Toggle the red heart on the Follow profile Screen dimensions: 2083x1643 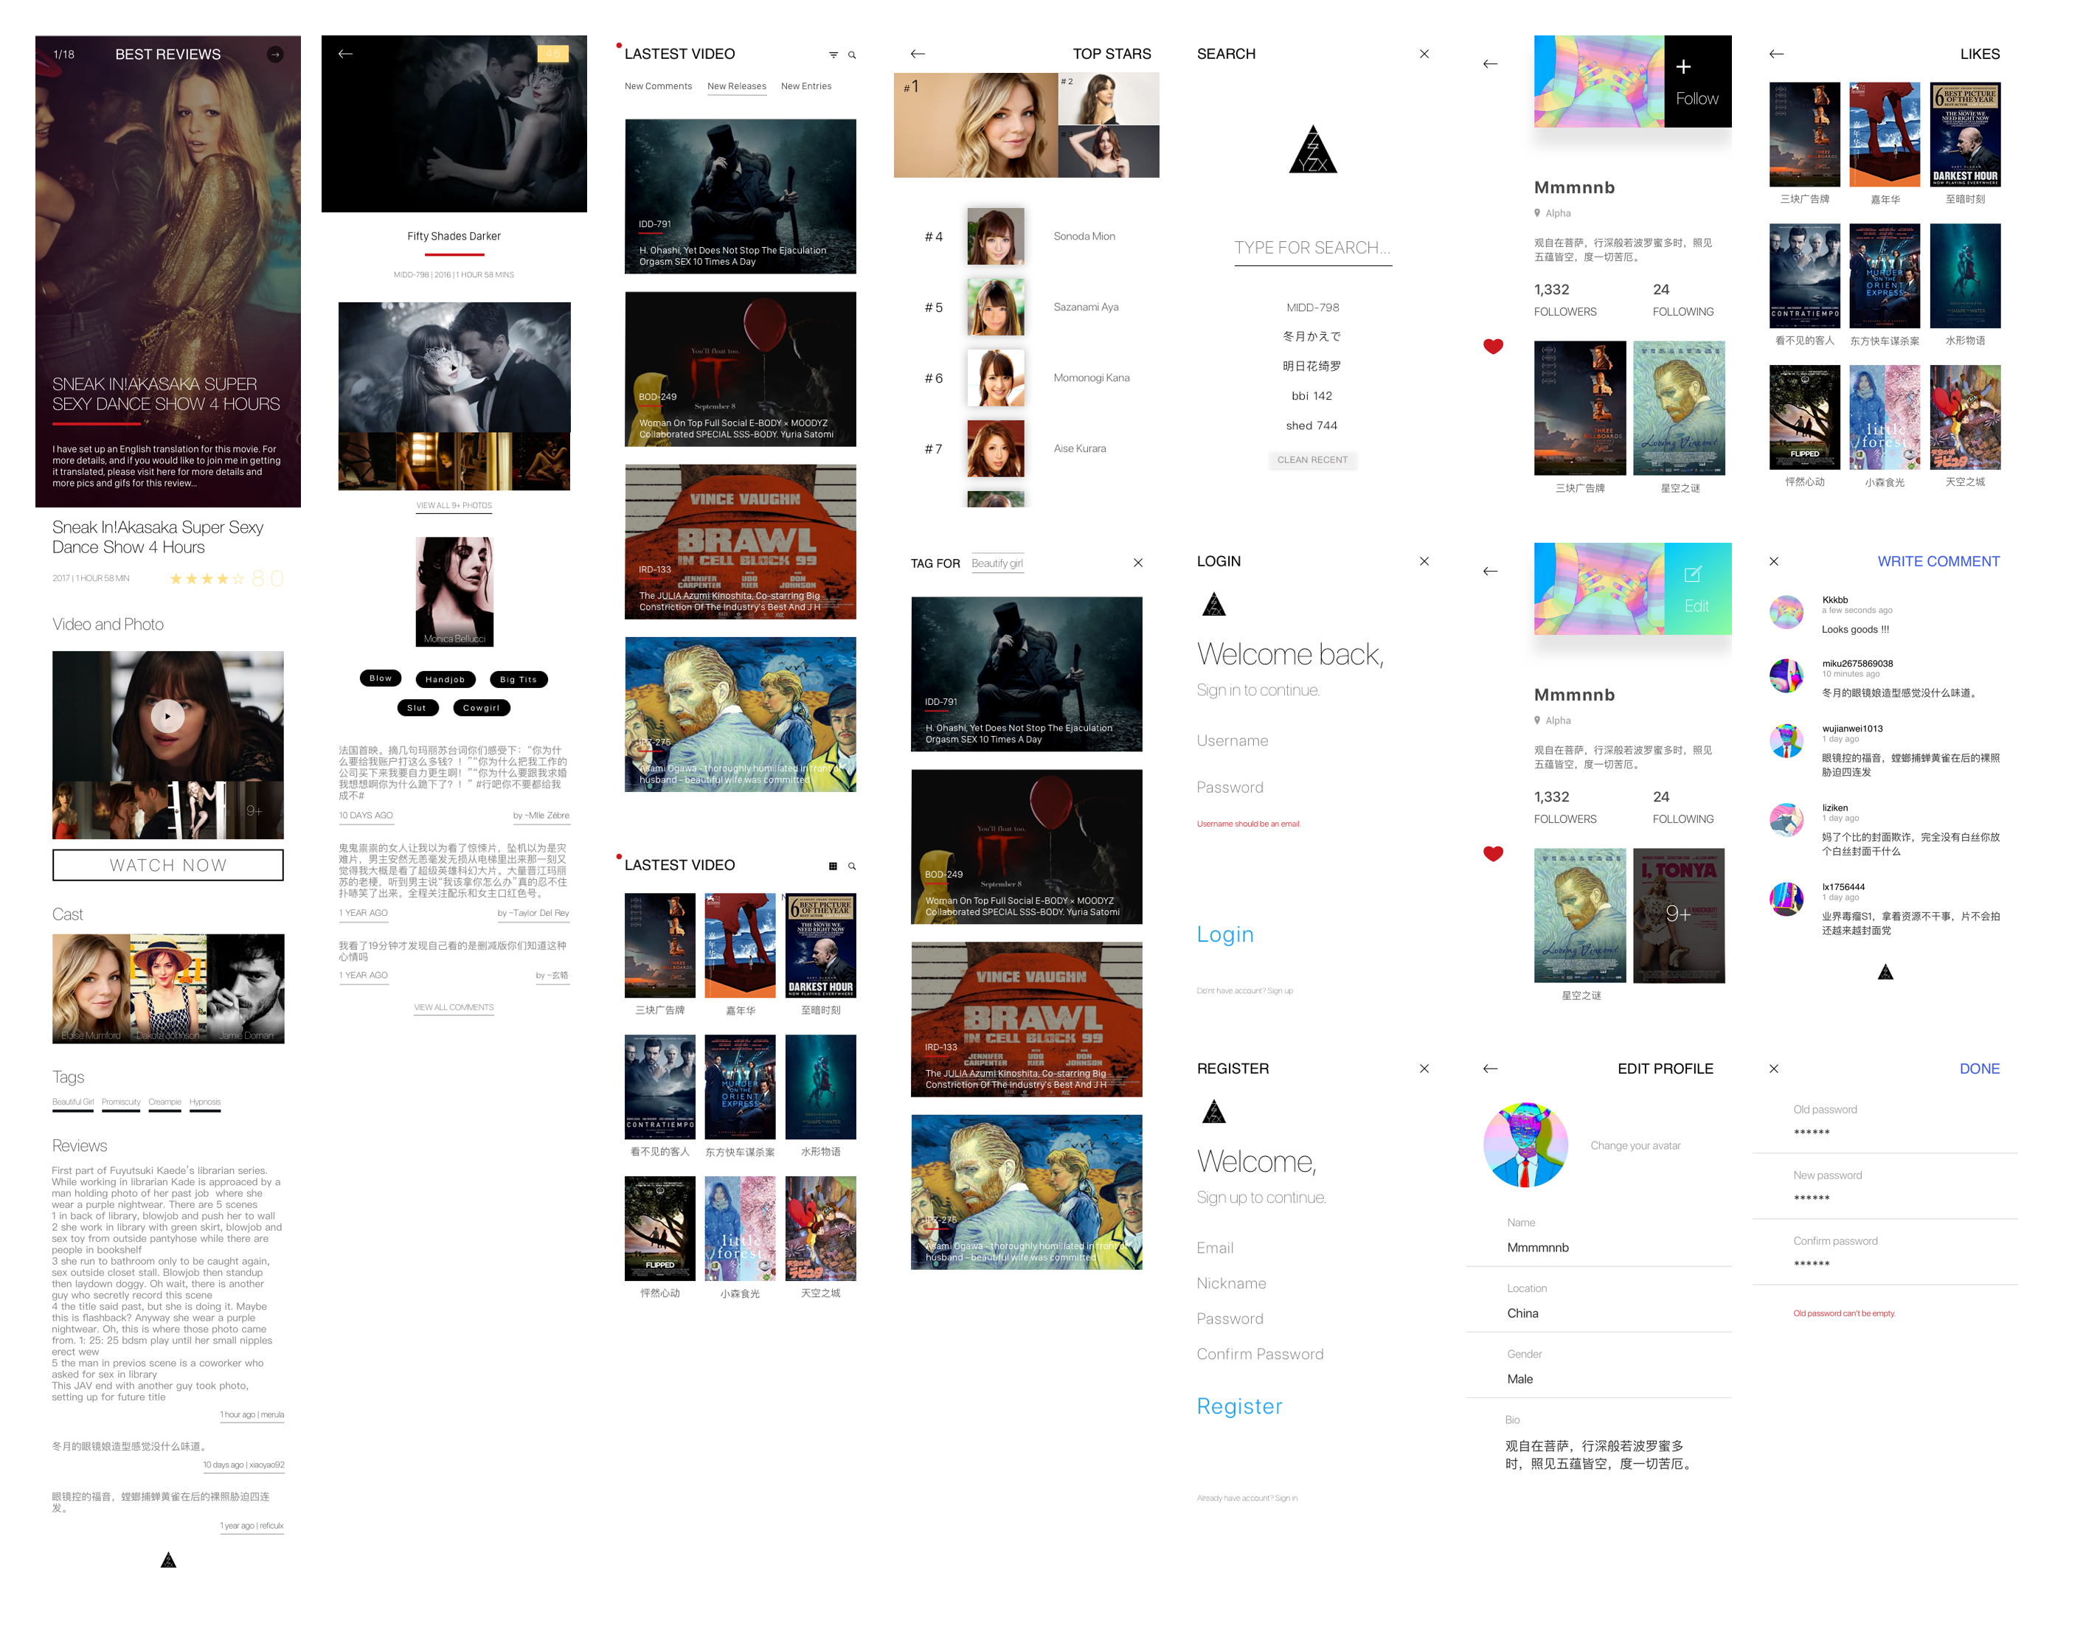click(1492, 347)
